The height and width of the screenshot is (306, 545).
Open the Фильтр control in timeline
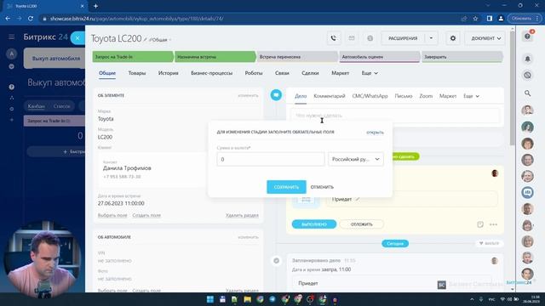[489, 243]
